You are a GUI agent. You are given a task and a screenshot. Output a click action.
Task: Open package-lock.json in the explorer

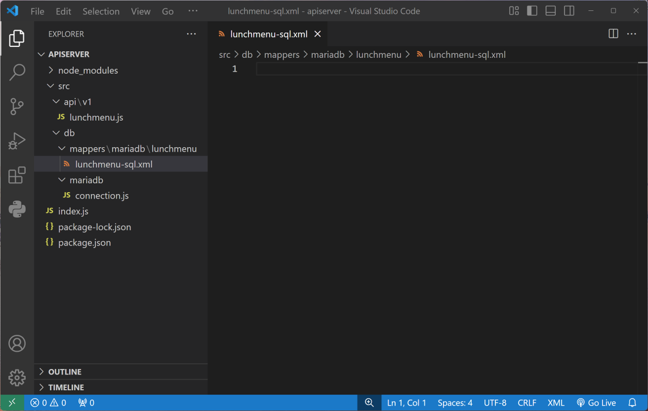(x=121, y=227)
